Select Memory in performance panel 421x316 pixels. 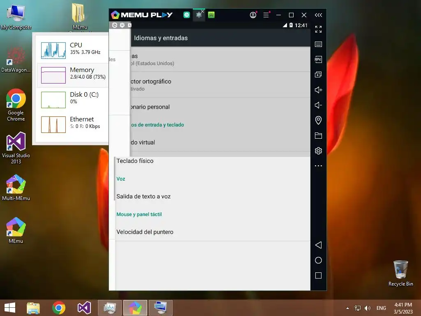click(x=72, y=75)
